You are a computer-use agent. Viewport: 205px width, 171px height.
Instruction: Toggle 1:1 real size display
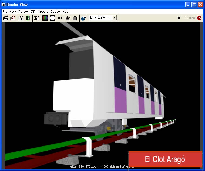pyautogui.click(x=60, y=18)
